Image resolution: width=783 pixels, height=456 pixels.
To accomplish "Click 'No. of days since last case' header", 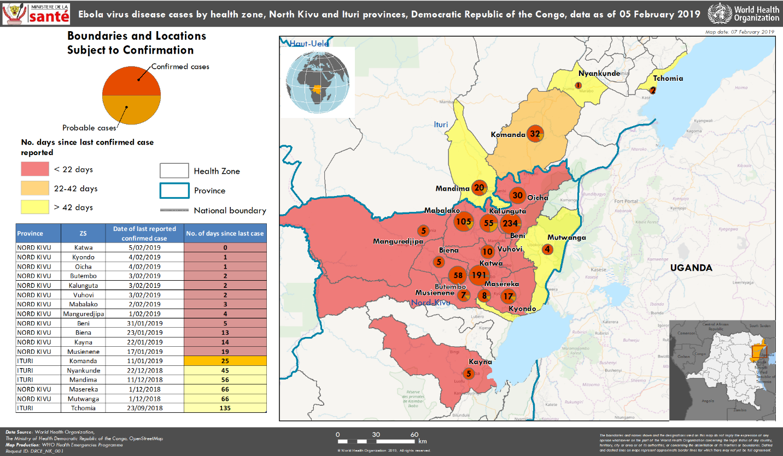I will pyautogui.click(x=225, y=233).
